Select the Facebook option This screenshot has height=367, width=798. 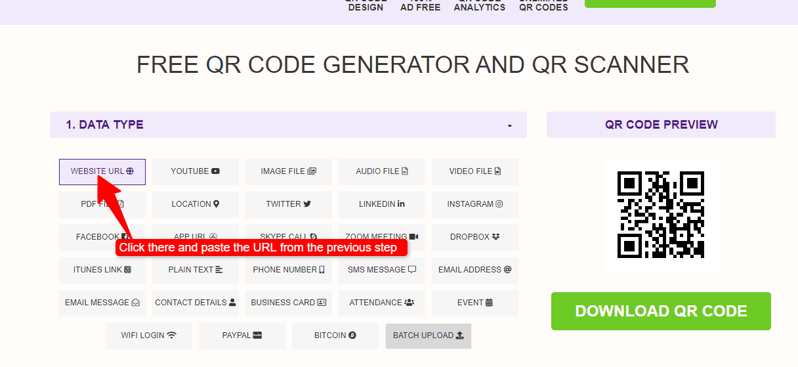[x=102, y=237]
